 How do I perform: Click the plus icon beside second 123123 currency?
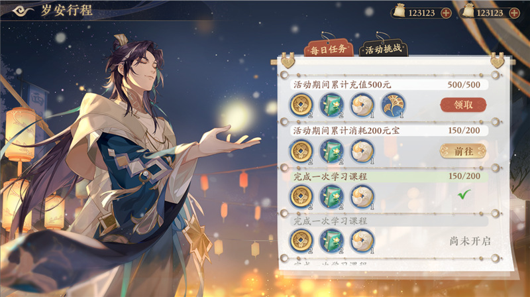coord(514,13)
